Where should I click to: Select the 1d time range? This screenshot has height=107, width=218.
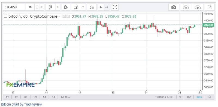tap(53, 97)
